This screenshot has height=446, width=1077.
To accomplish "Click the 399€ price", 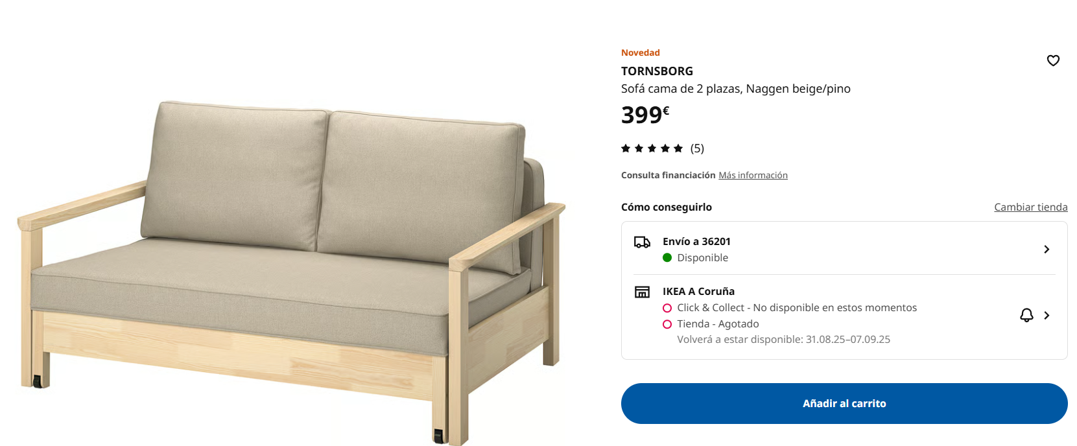I will [645, 115].
